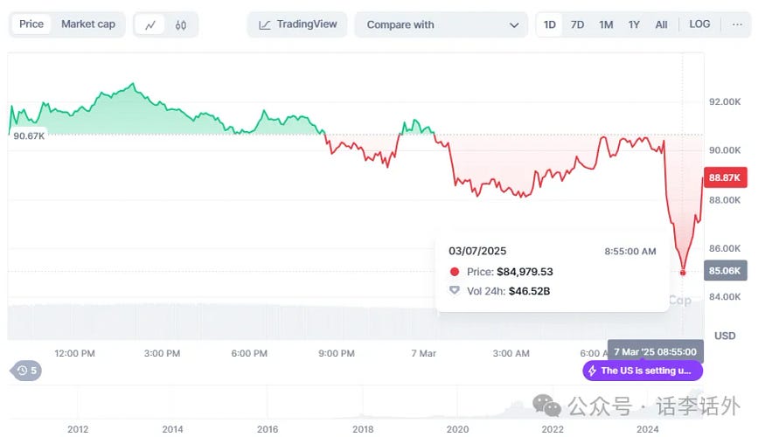Screen dimensions: 765x437
Task: Click the 2018 mark on timeline navigator
Action: 363,429
